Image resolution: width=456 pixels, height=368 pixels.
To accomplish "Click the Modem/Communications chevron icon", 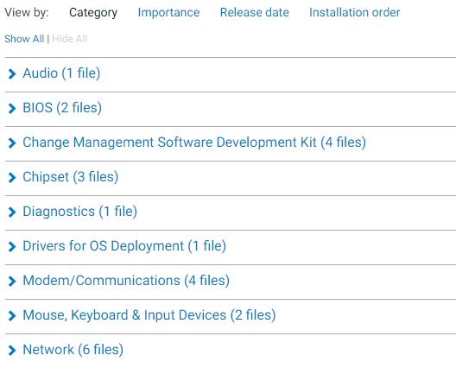I will point(12,282).
